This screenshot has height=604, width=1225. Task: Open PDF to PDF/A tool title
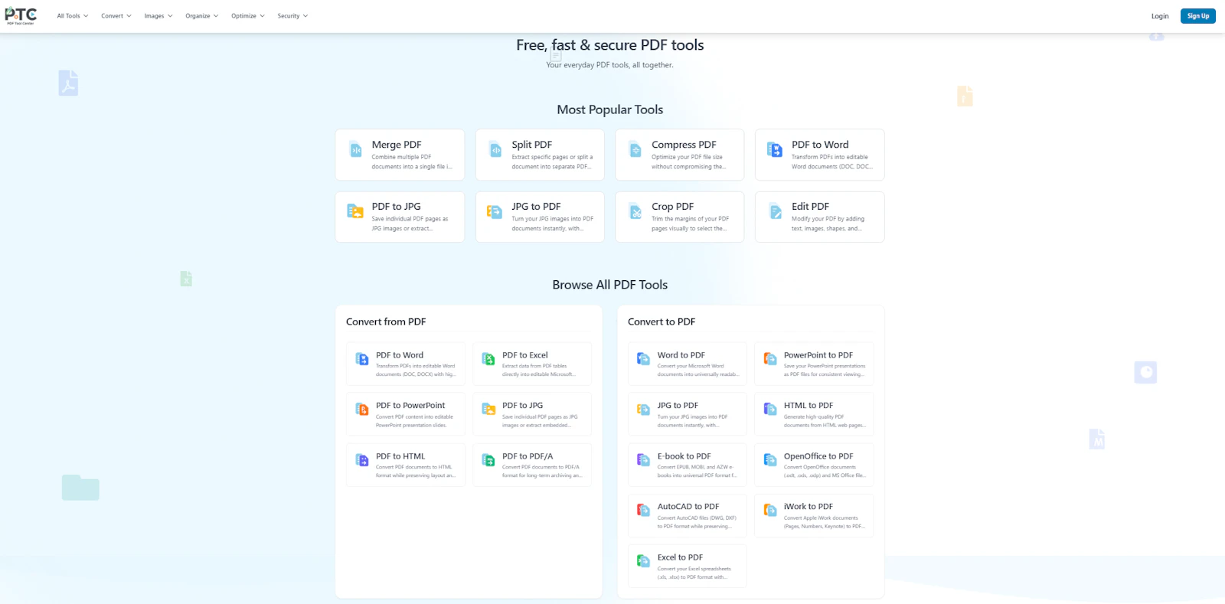pyautogui.click(x=528, y=456)
